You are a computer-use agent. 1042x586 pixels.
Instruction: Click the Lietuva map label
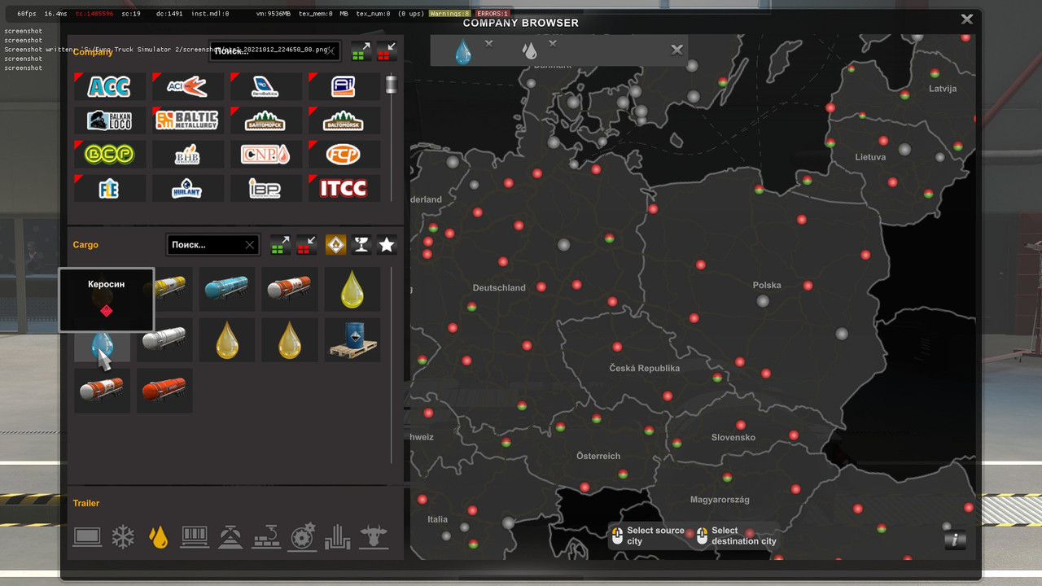pyautogui.click(x=870, y=156)
